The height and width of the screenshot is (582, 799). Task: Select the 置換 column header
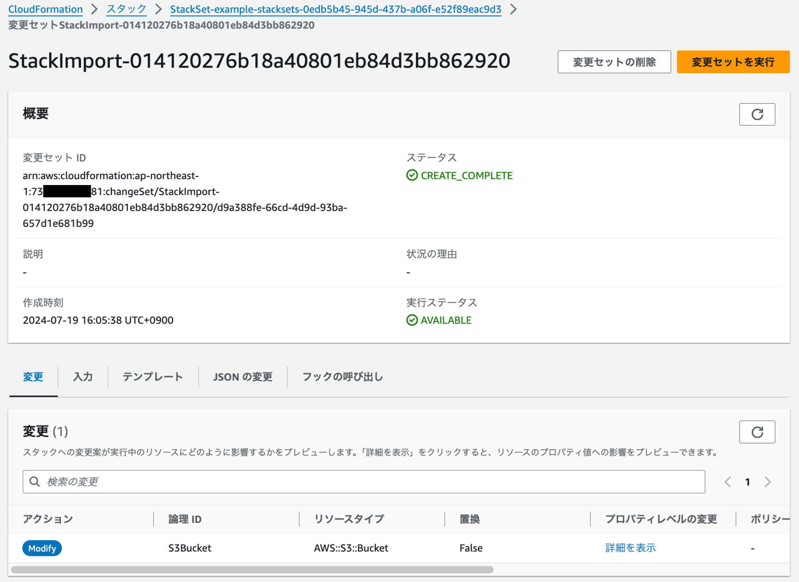point(470,519)
